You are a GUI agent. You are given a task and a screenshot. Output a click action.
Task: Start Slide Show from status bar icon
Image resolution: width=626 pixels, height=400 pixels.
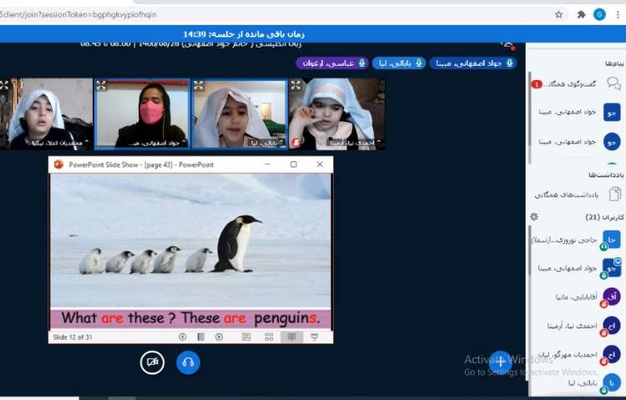[314, 337]
